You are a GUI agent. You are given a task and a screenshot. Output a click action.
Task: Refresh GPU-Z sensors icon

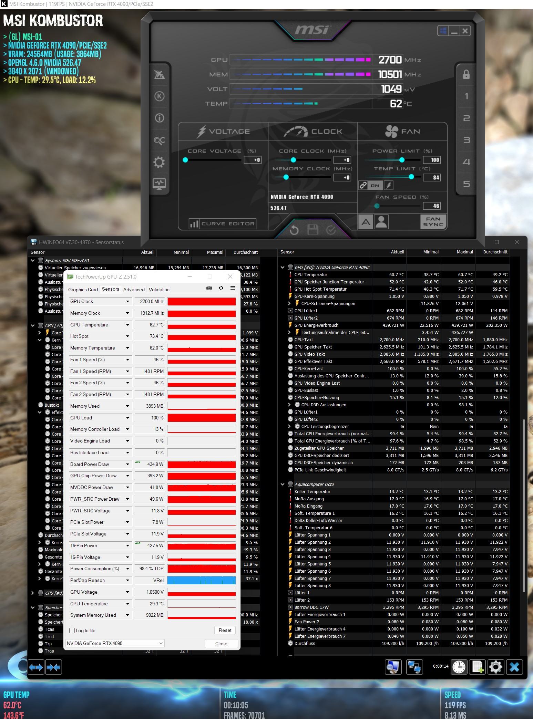[221, 288]
